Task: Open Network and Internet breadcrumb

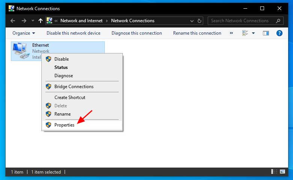Action: 82,21
